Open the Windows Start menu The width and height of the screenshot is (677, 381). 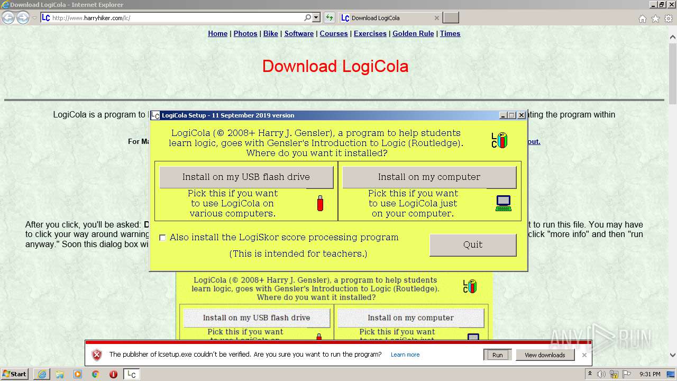(15, 374)
